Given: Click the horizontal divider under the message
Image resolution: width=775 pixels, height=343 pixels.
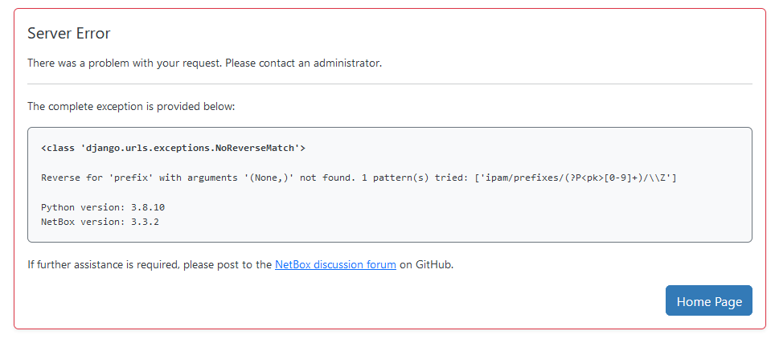Looking at the screenshot, I should pos(389,84).
